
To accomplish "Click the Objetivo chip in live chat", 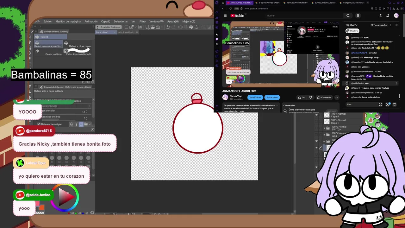I will point(352,31).
